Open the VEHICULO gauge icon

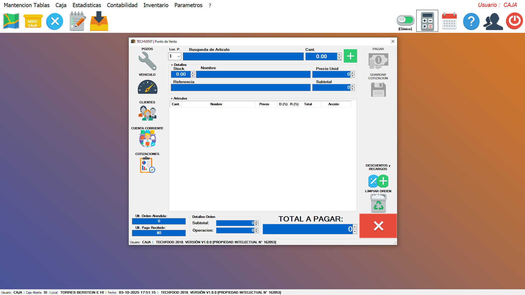pyautogui.click(x=147, y=87)
